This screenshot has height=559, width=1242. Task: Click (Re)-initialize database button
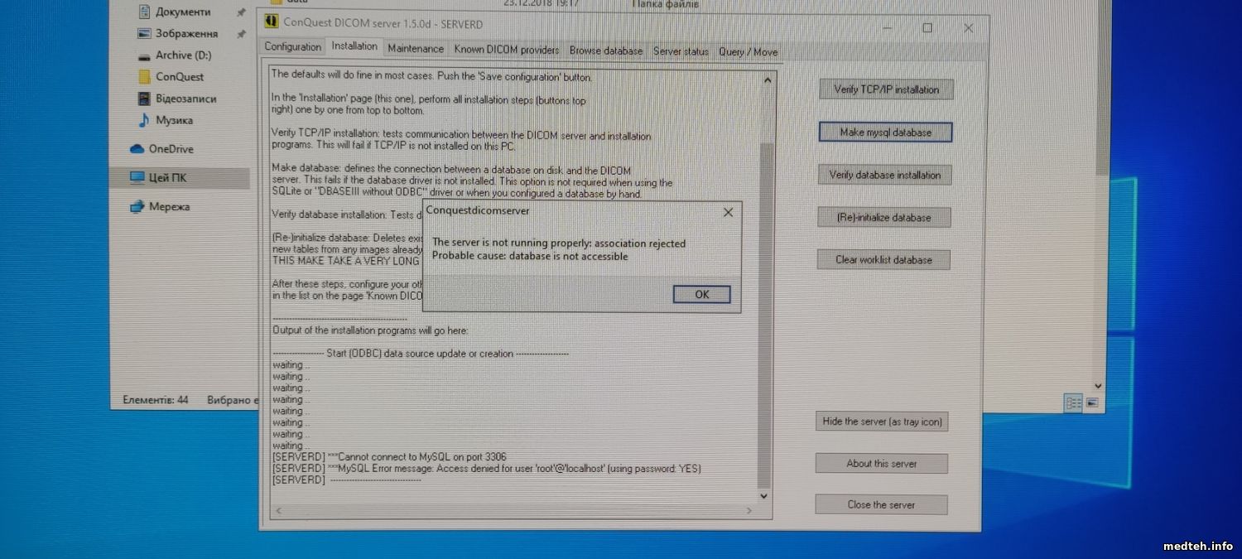pos(884,218)
